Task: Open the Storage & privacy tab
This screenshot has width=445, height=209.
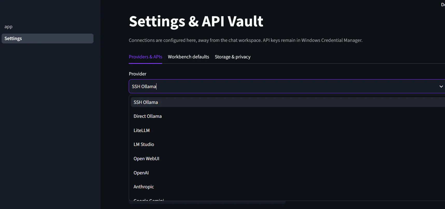Action: pyautogui.click(x=232, y=57)
